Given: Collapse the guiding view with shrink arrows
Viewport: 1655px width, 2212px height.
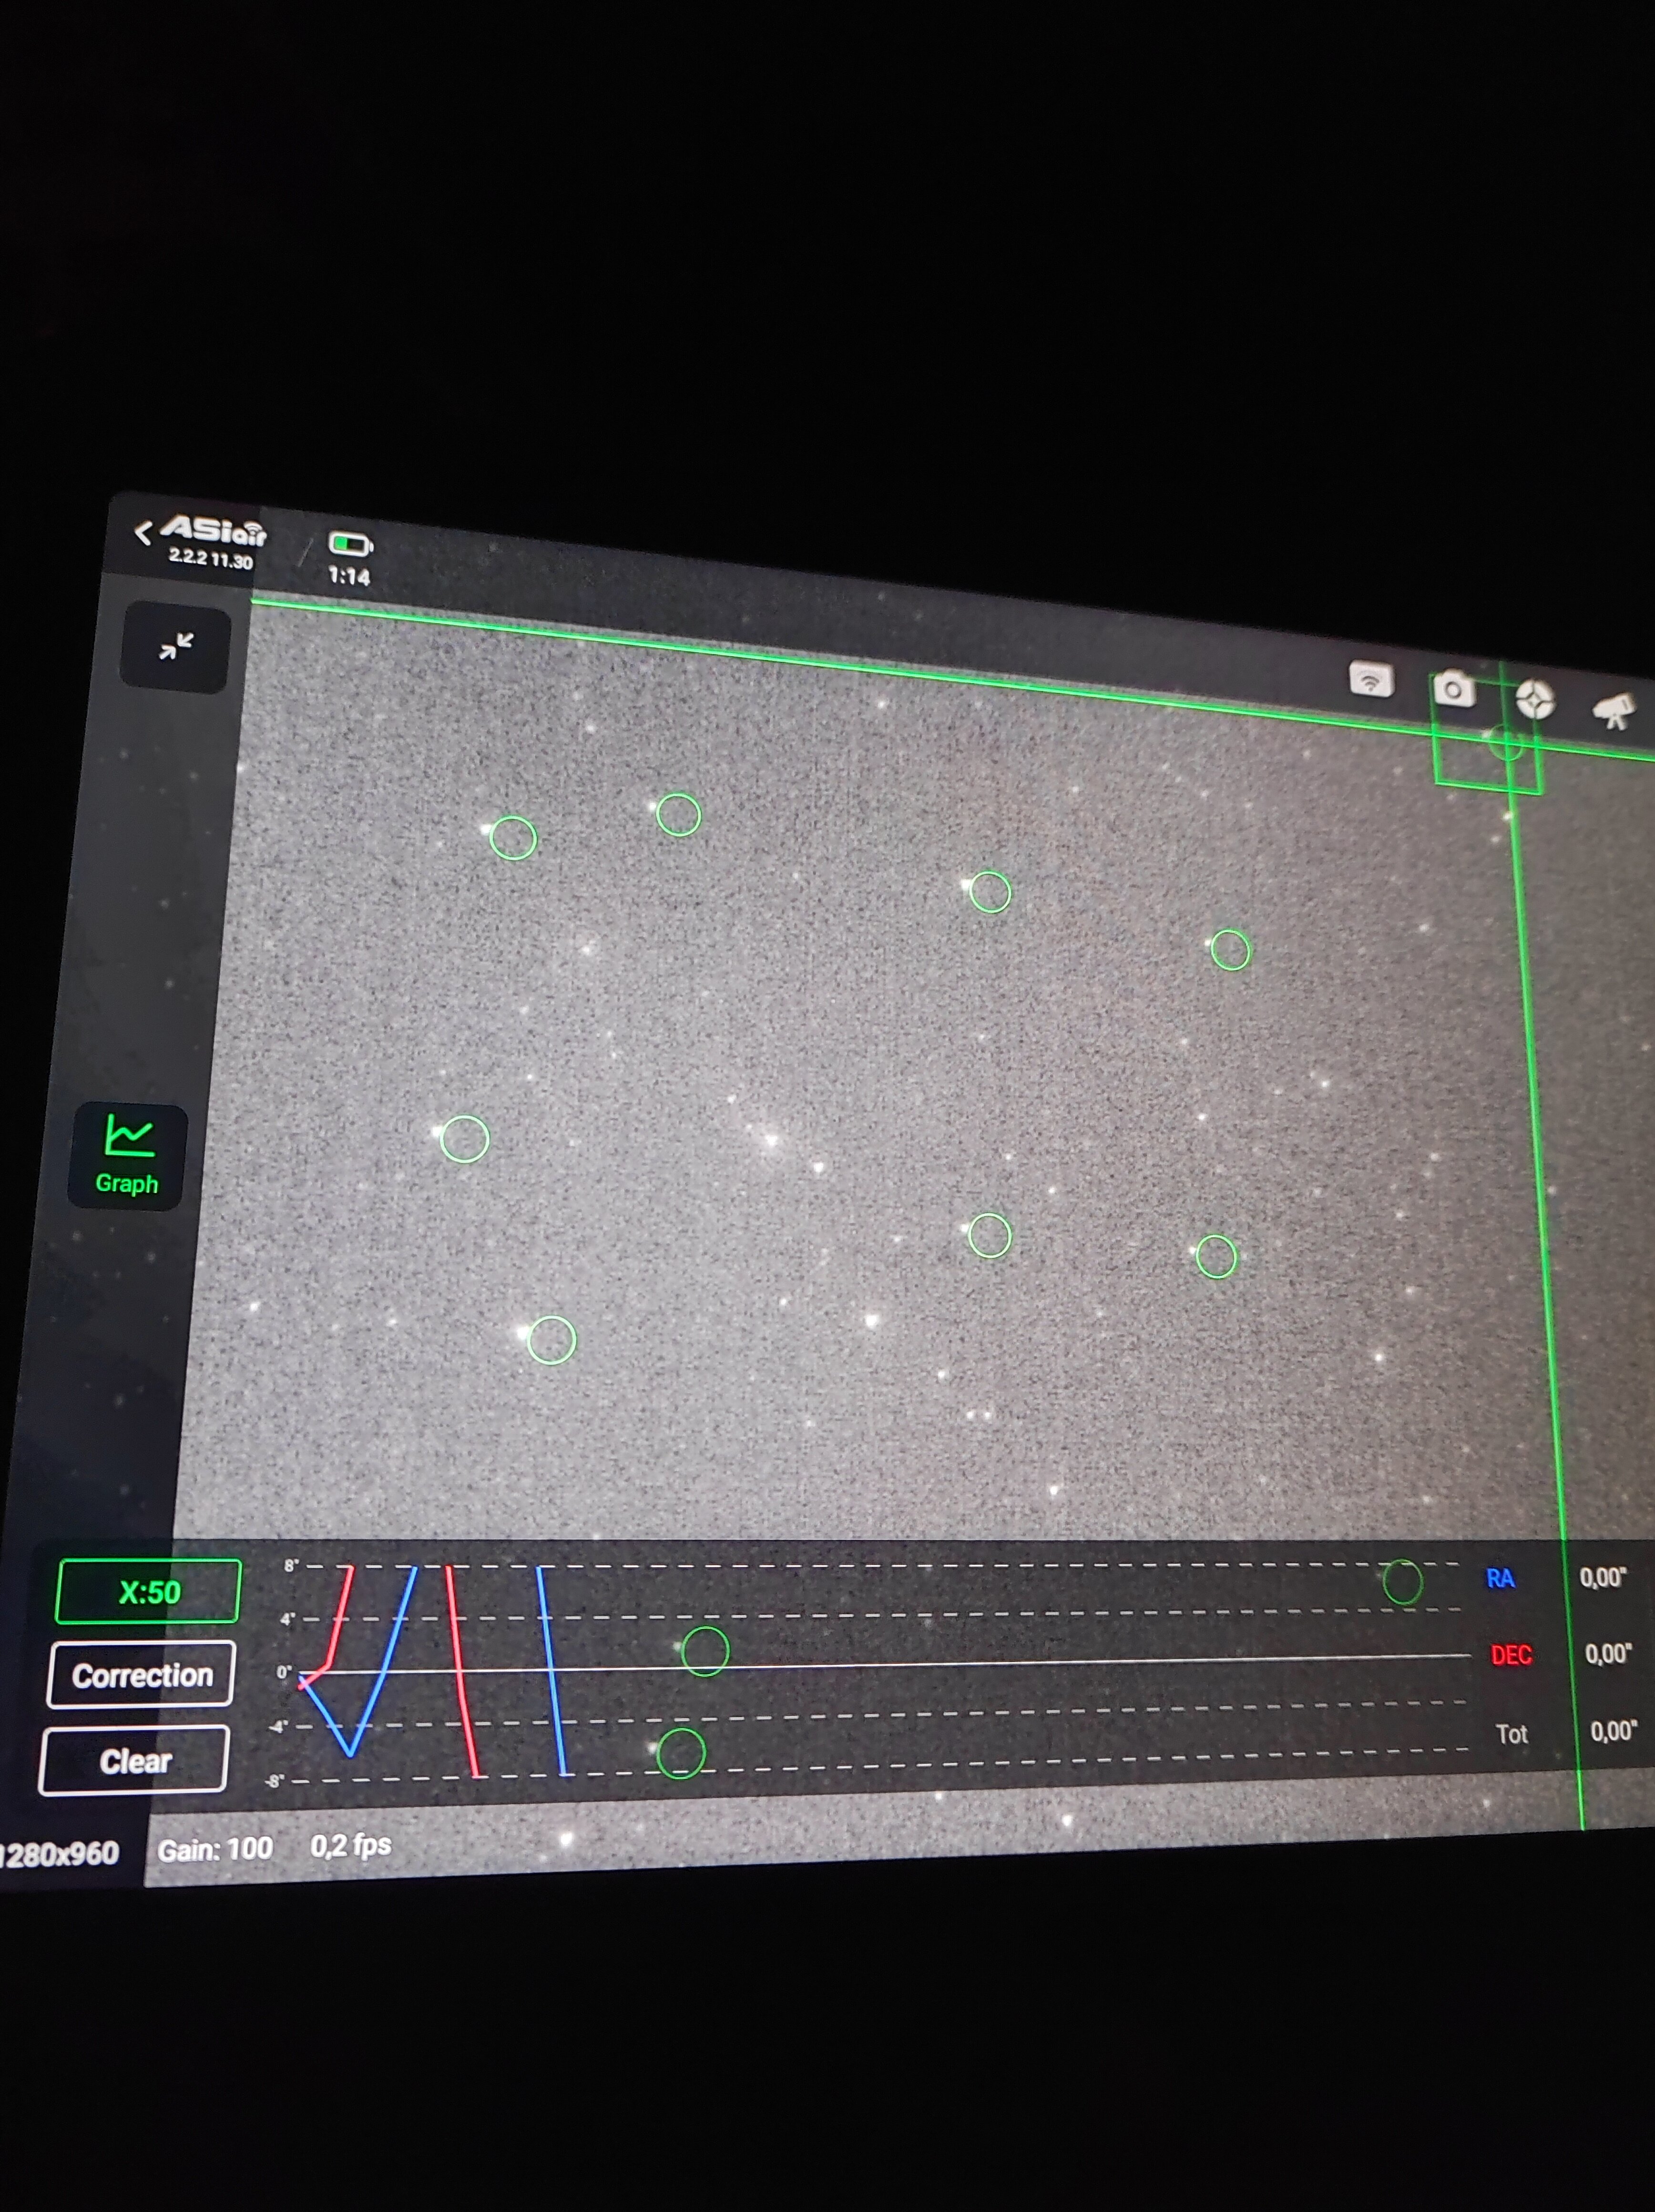Looking at the screenshot, I should coord(176,647).
